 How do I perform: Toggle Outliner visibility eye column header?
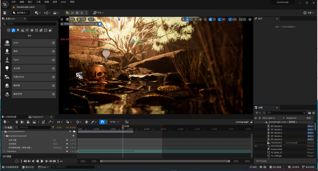coord(256,118)
